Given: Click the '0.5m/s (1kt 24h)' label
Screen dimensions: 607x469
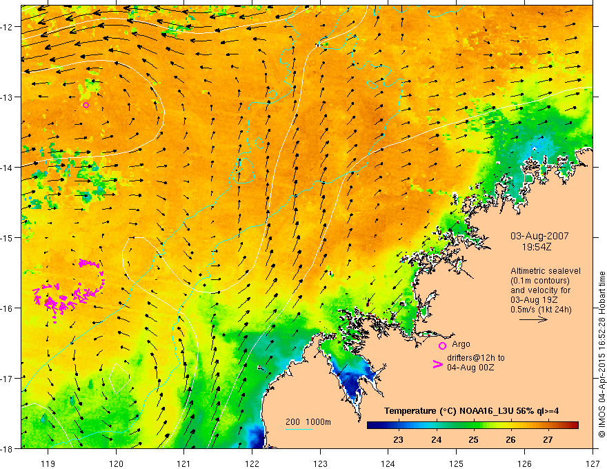Looking at the screenshot, I should pos(541,310).
